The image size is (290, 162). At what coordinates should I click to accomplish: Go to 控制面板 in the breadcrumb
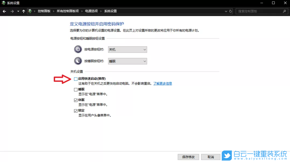[44, 11]
